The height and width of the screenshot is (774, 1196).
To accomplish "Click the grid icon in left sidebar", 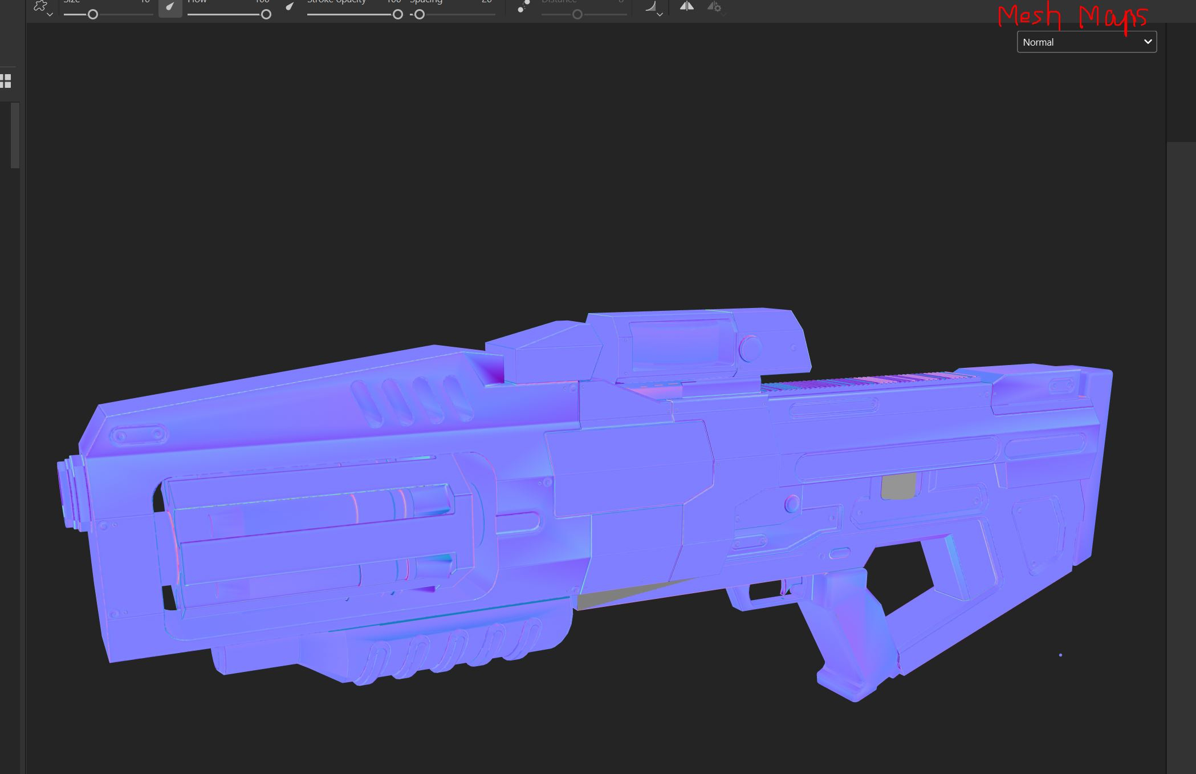I will (6, 81).
